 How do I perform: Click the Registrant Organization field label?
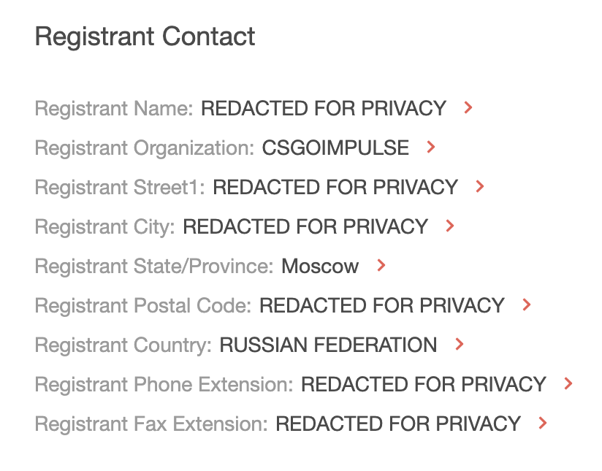point(145,148)
